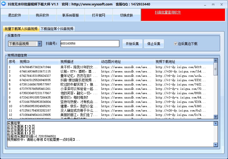This screenshot has width=228, height=159.
Task: Start collecting with 开始采集 button
Action: 132,44
